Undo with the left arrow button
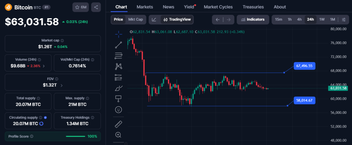Viewport: 352px width, 145px height. pyautogui.click(x=218, y=20)
